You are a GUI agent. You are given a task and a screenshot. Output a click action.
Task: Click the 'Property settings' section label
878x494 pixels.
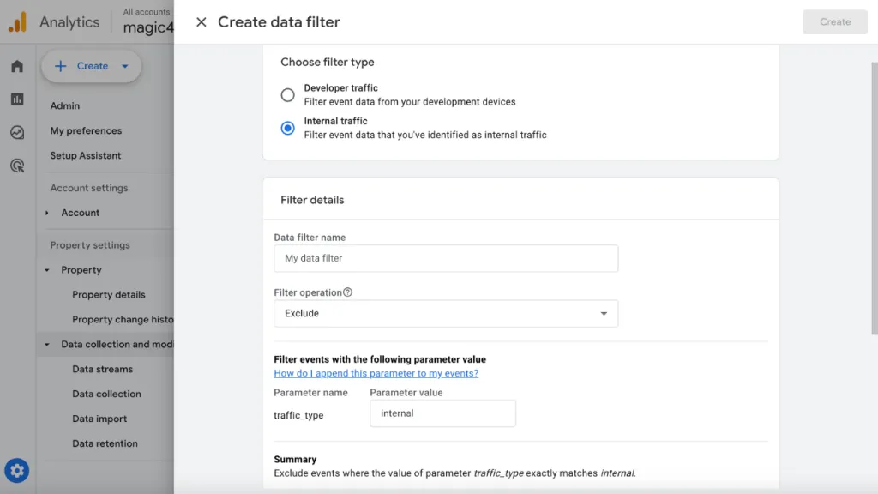pos(89,245)
